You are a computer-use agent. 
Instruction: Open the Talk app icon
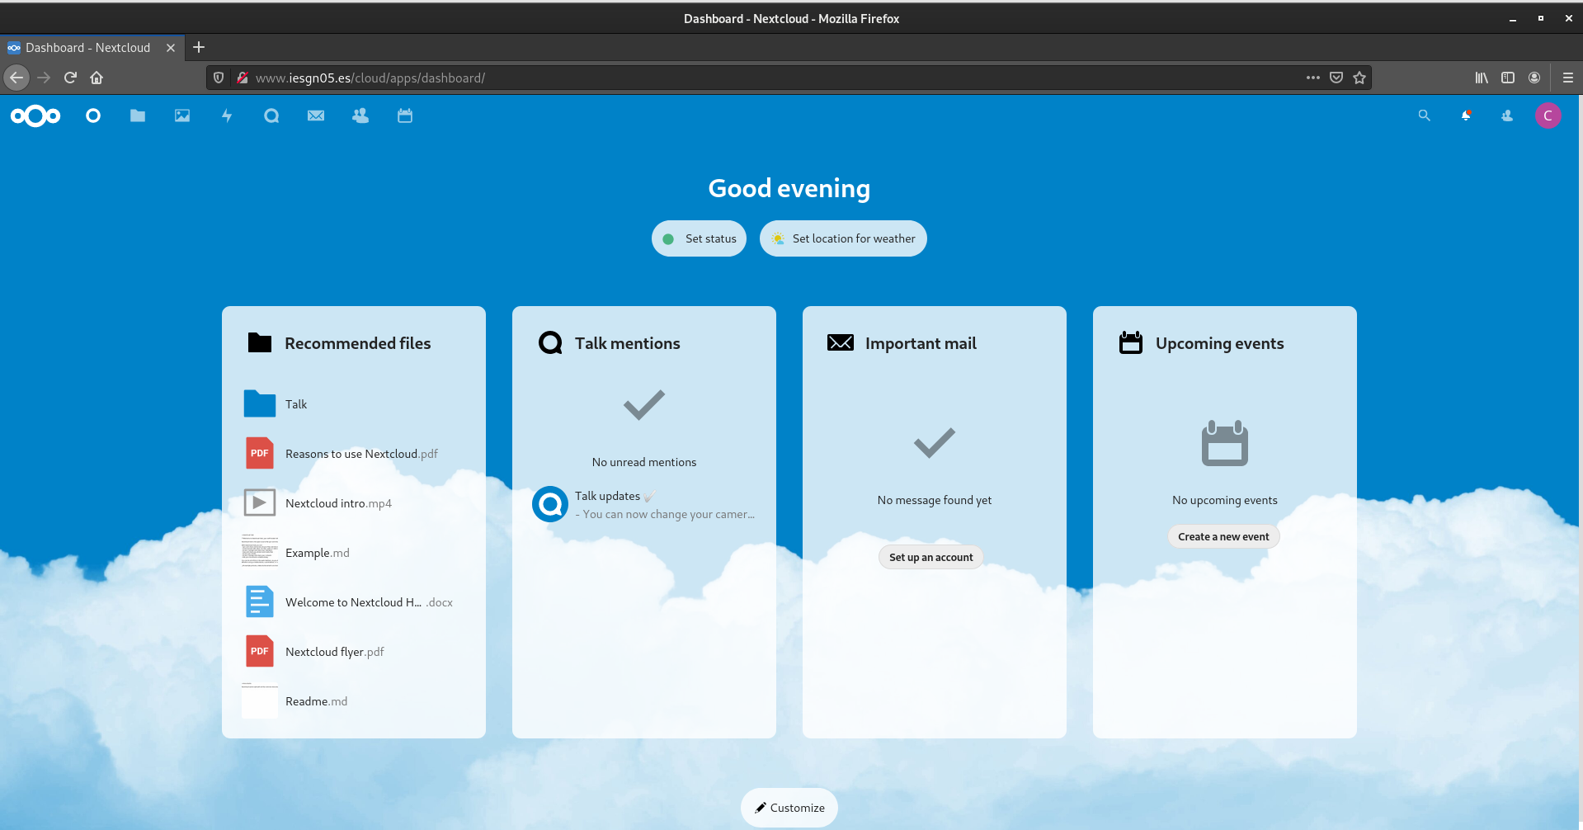coord(271,116)
